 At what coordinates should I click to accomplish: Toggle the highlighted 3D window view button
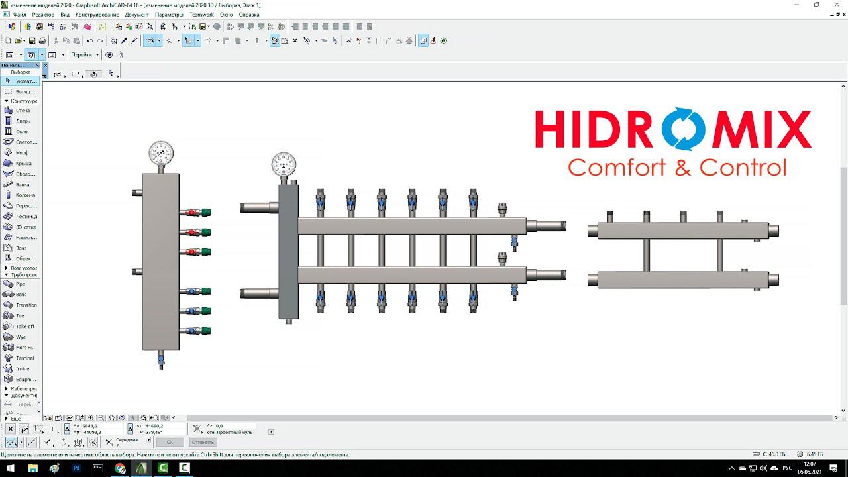click(31, 55)
